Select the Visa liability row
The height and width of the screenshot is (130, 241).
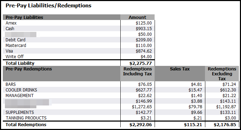[x=79, y=51]
